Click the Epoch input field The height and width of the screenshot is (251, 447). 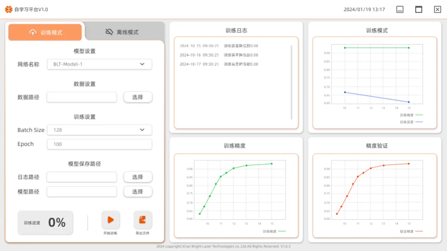pos(99,144)
